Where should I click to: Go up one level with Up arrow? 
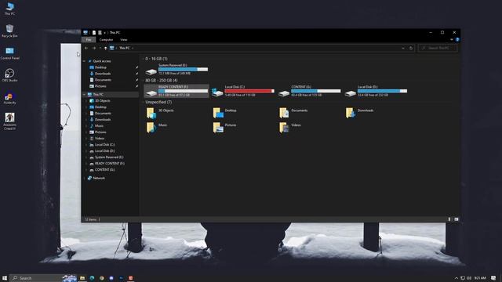[105, 48]
